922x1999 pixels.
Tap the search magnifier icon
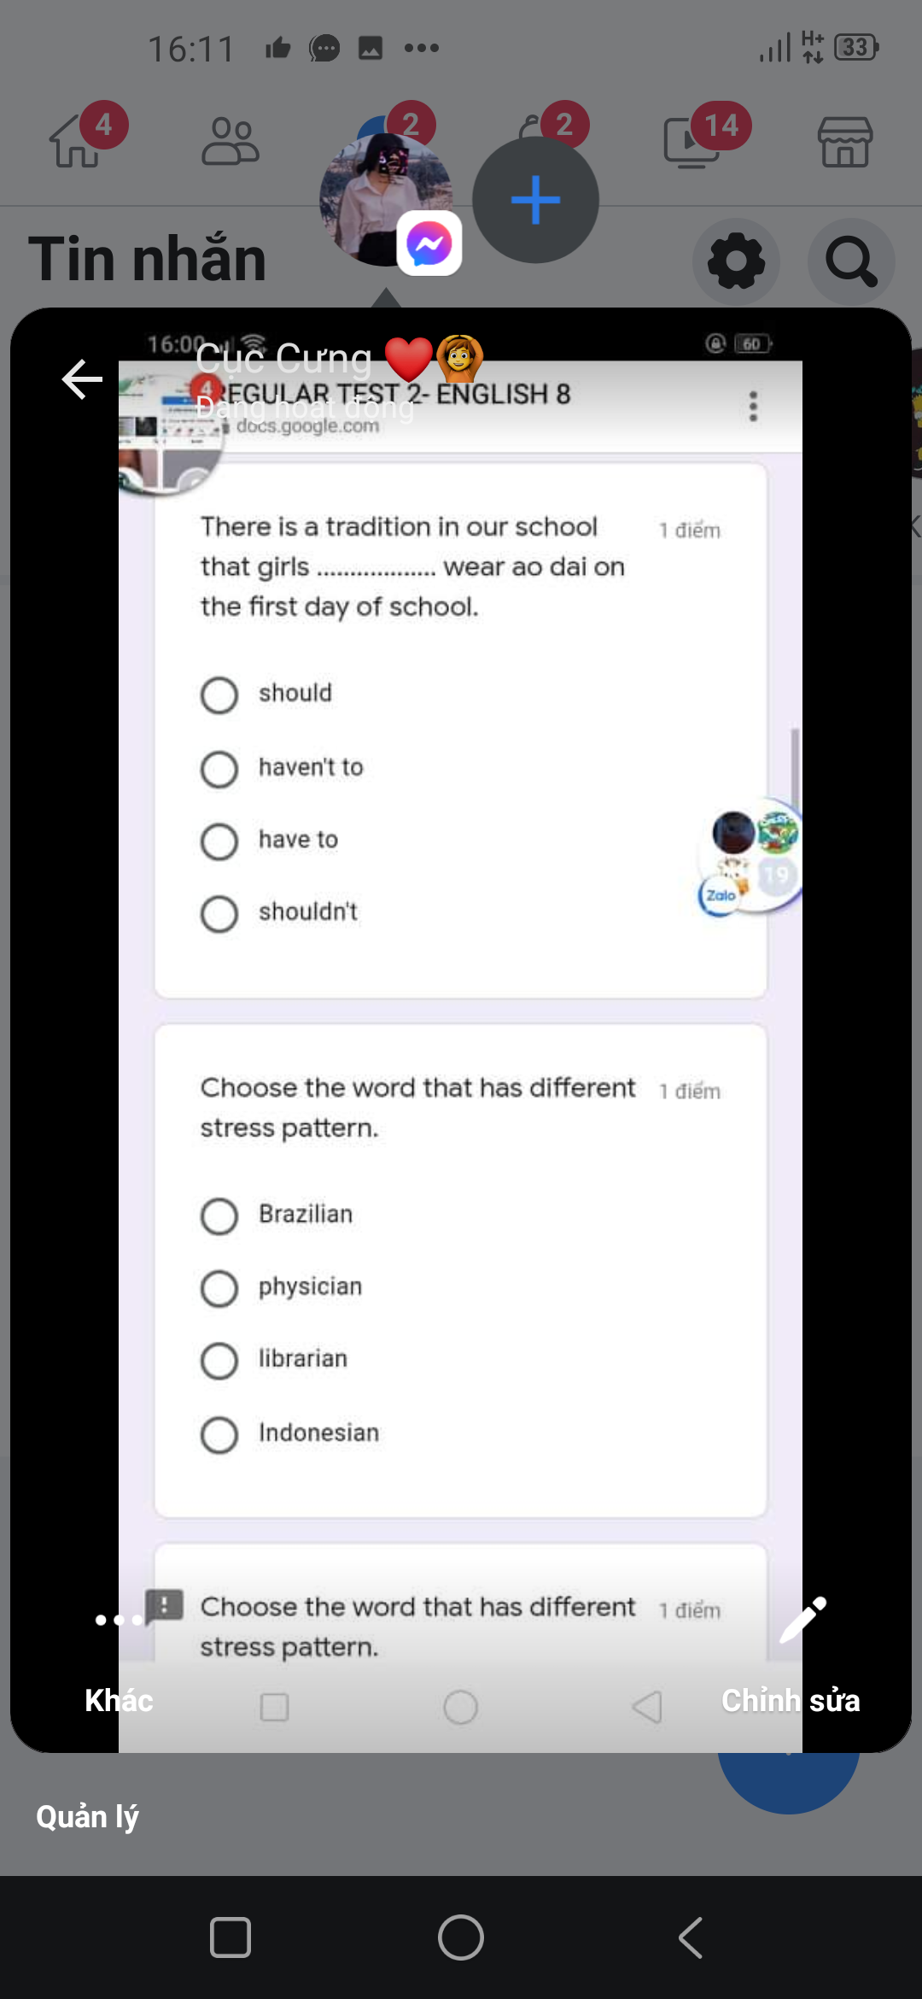[850, 262]
